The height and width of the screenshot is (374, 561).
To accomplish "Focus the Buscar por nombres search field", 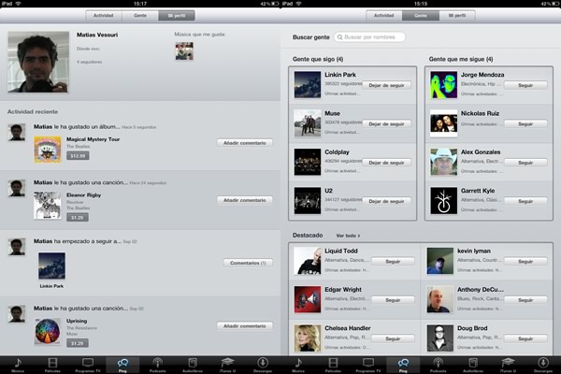I will 369,37.
